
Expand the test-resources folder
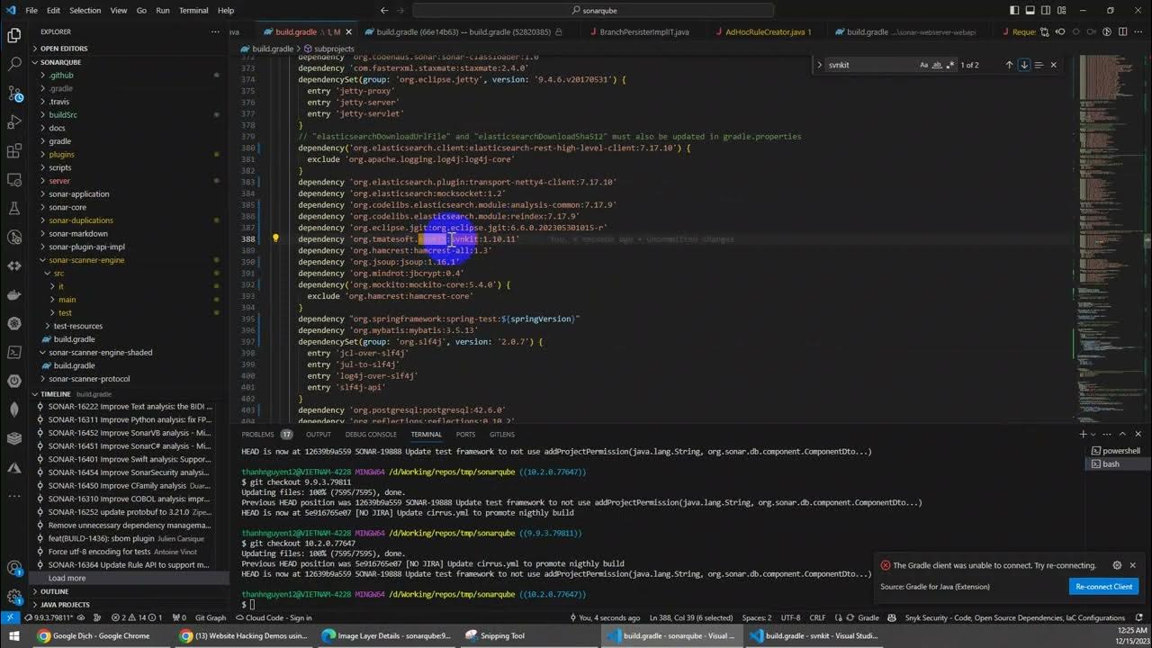pyautogui.click(x=129, y=326)
